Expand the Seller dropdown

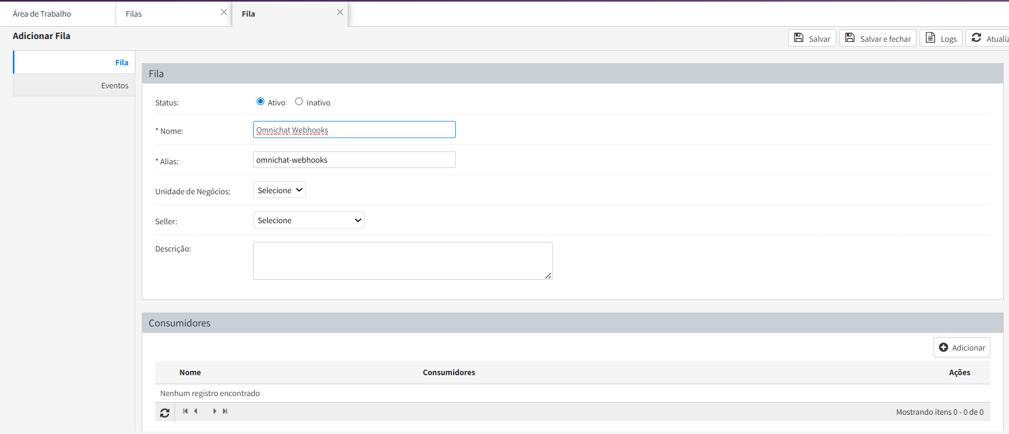tap(309, 220)
